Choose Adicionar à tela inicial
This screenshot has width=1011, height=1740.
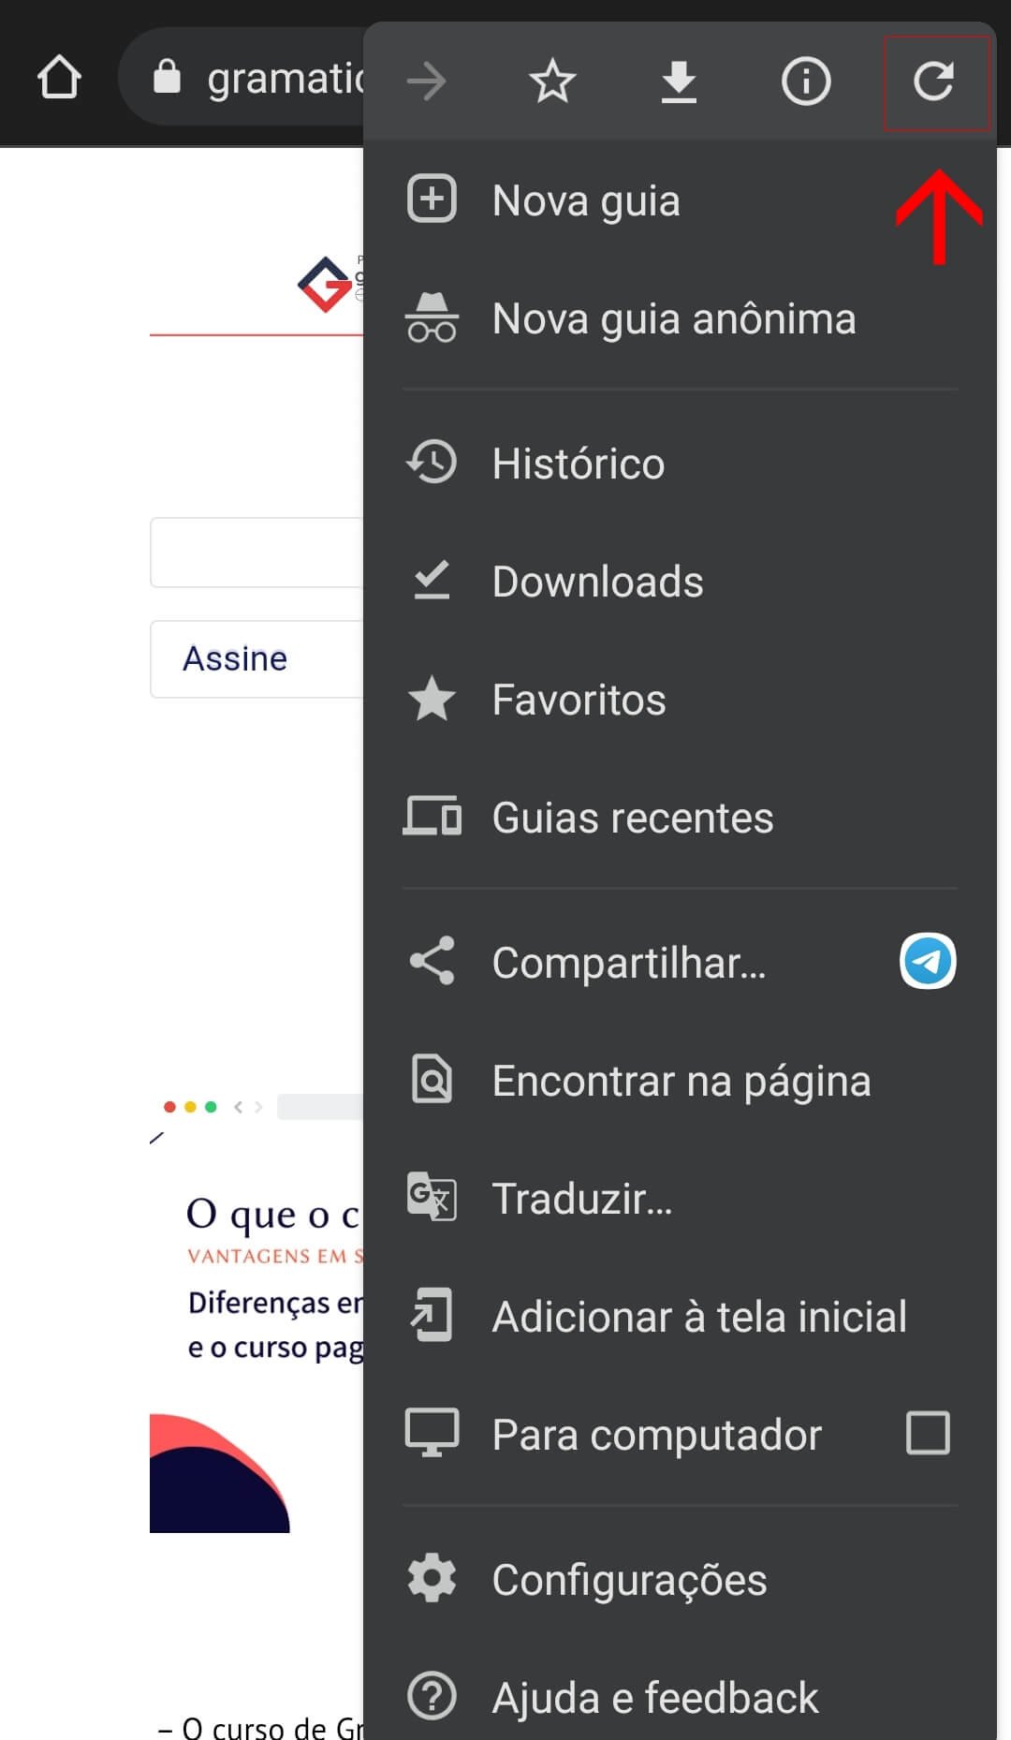tap(699, 1317)
